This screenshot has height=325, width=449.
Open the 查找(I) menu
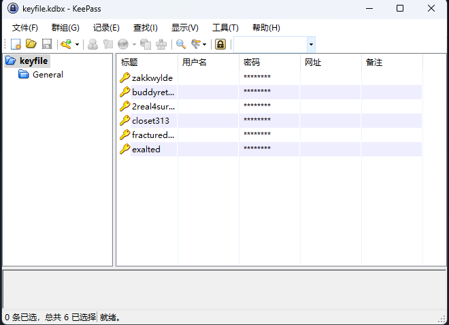click(x=146, y=28)
